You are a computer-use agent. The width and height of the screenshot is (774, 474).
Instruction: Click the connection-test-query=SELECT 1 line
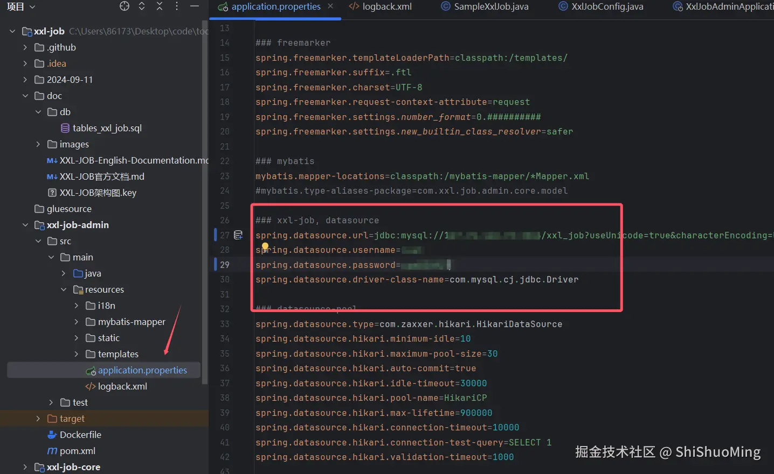tap(404, 442)
